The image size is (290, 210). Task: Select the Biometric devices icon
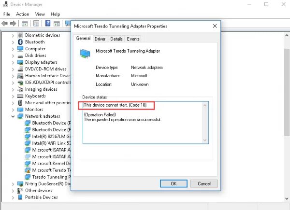point(20,35)
